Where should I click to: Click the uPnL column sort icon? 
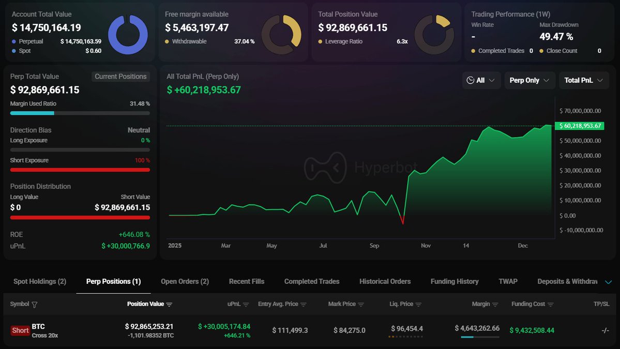click(x=246, y=305)
